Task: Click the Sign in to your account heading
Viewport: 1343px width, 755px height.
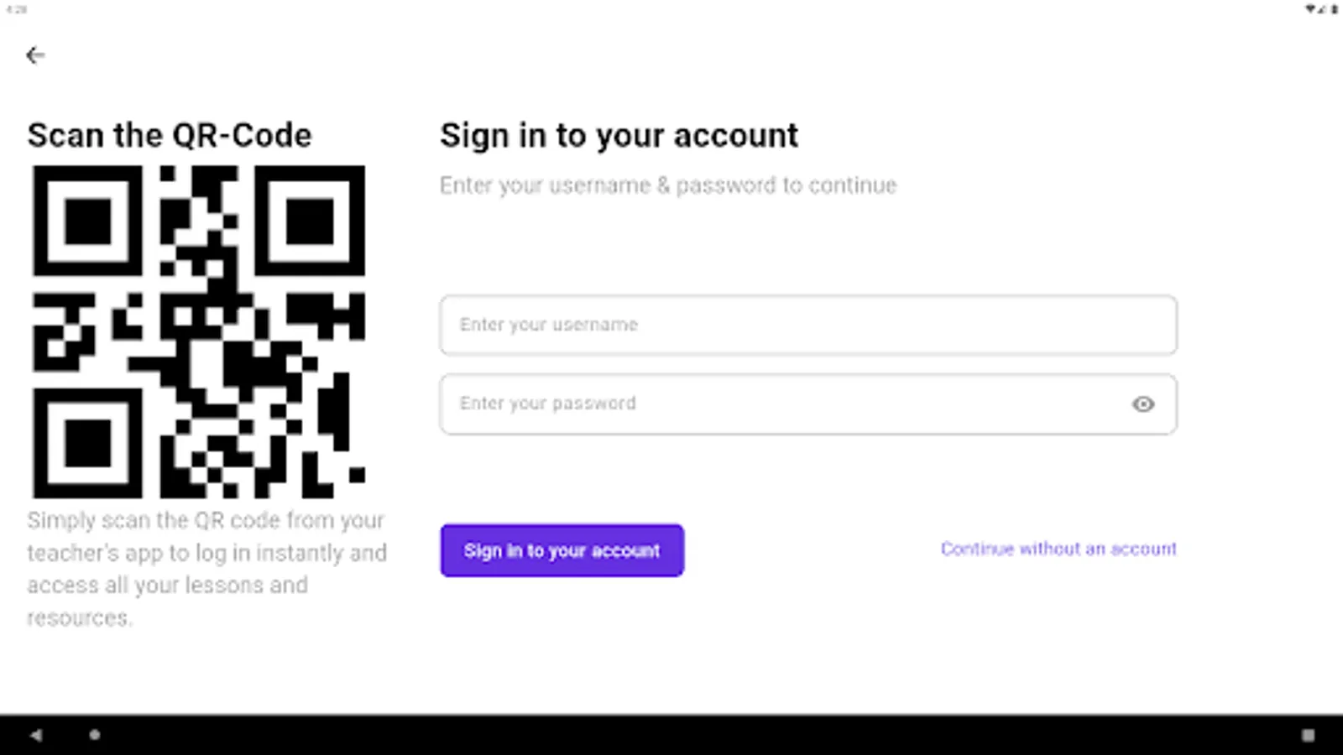Action: (x=619, y=135)
